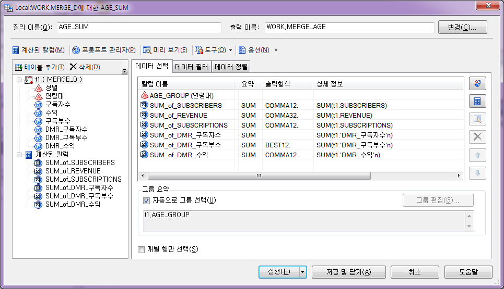Click 테이블 추가(T) to add table
Image resolution: width=504 pixels, height=289 pixels.
40,67
